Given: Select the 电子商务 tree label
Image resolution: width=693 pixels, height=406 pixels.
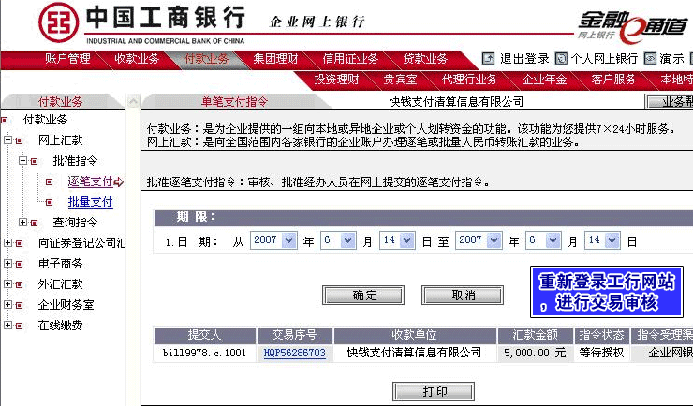Looking at the screenshot, I should 61,264.
